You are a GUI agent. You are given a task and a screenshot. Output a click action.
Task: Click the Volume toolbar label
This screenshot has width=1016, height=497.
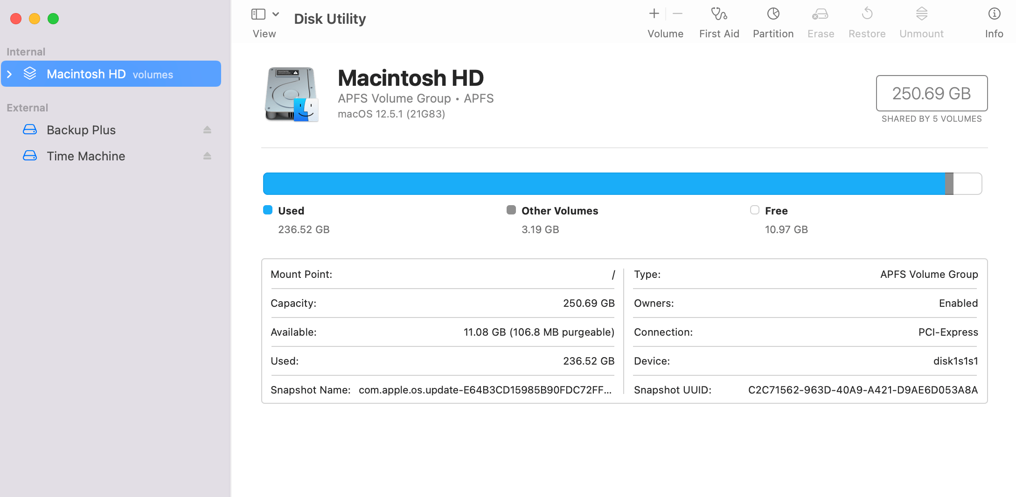point(665,34)
